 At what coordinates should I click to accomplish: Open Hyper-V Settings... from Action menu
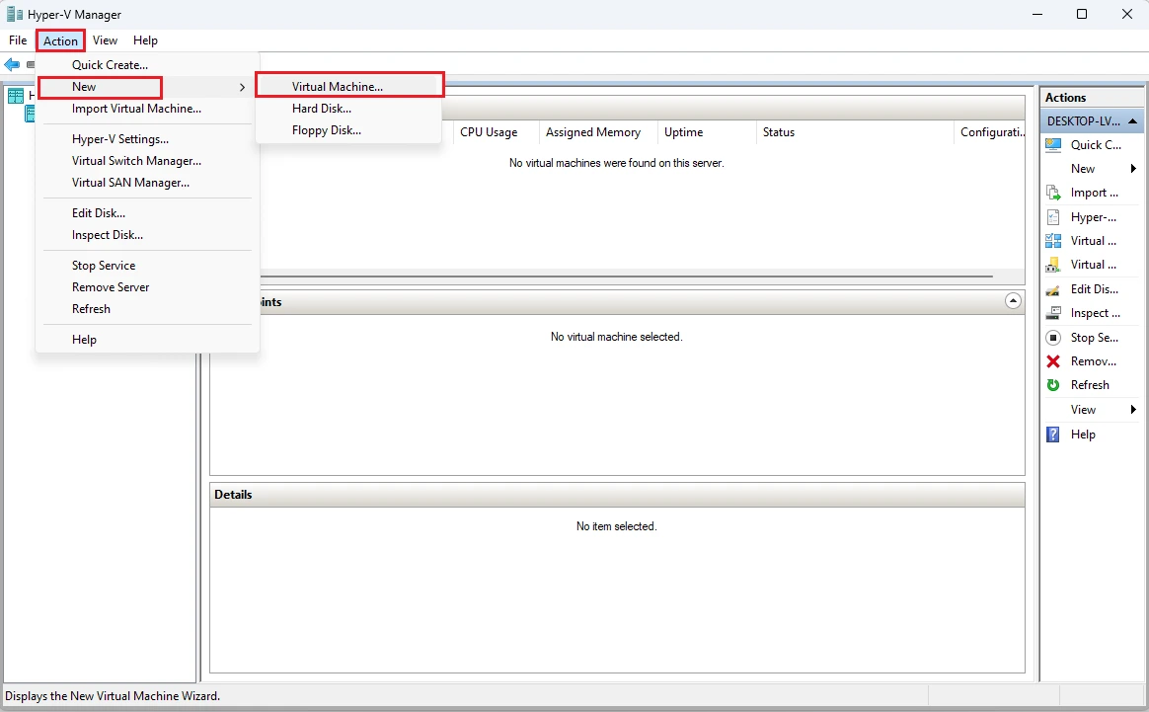point(147,138)
